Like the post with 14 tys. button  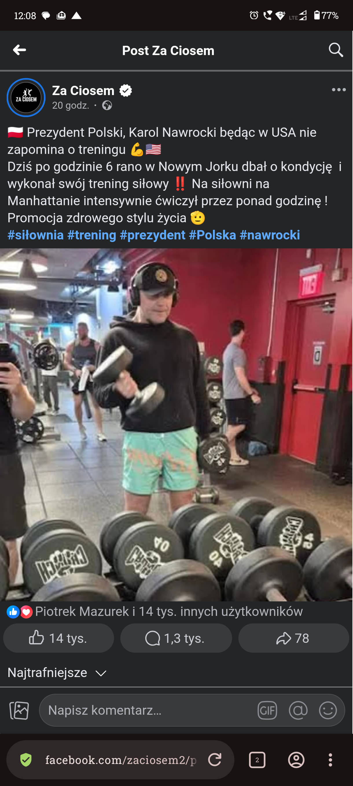tap(58, 638)
